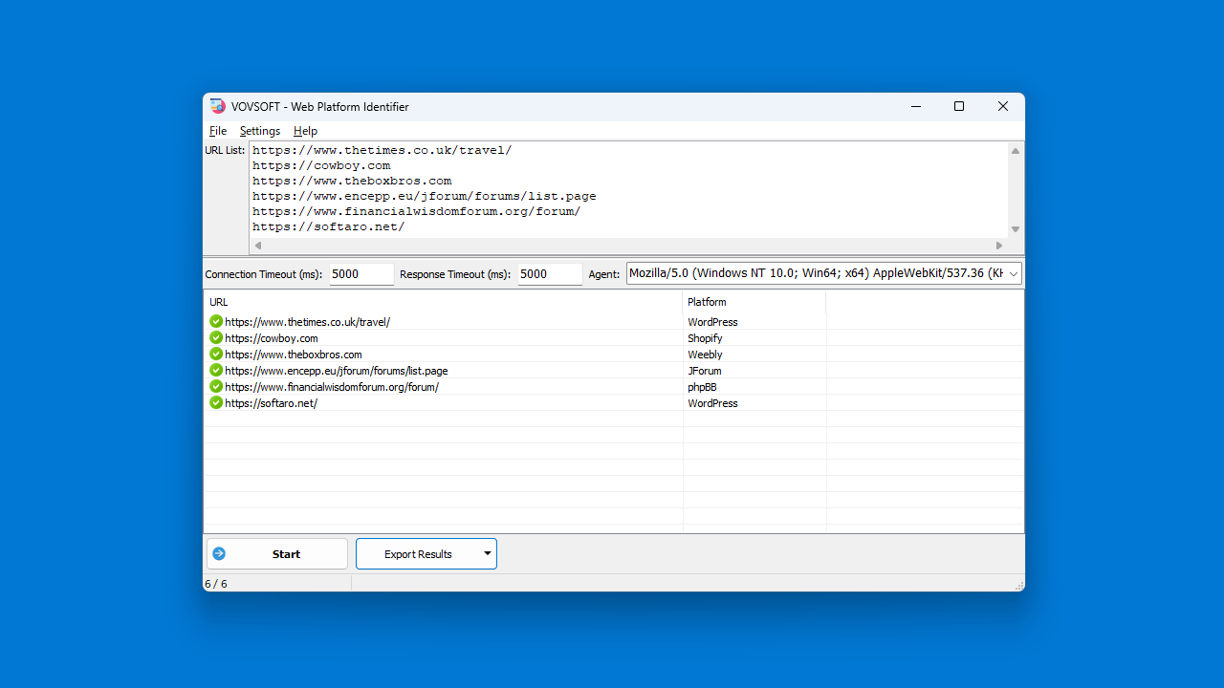Select https://www.thetimes.co.uk/travel/ result row text

(x=307, y=322)
